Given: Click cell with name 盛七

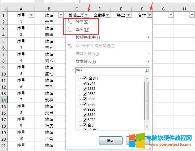Looking at the screenshot, I should (x=49, y=74).
